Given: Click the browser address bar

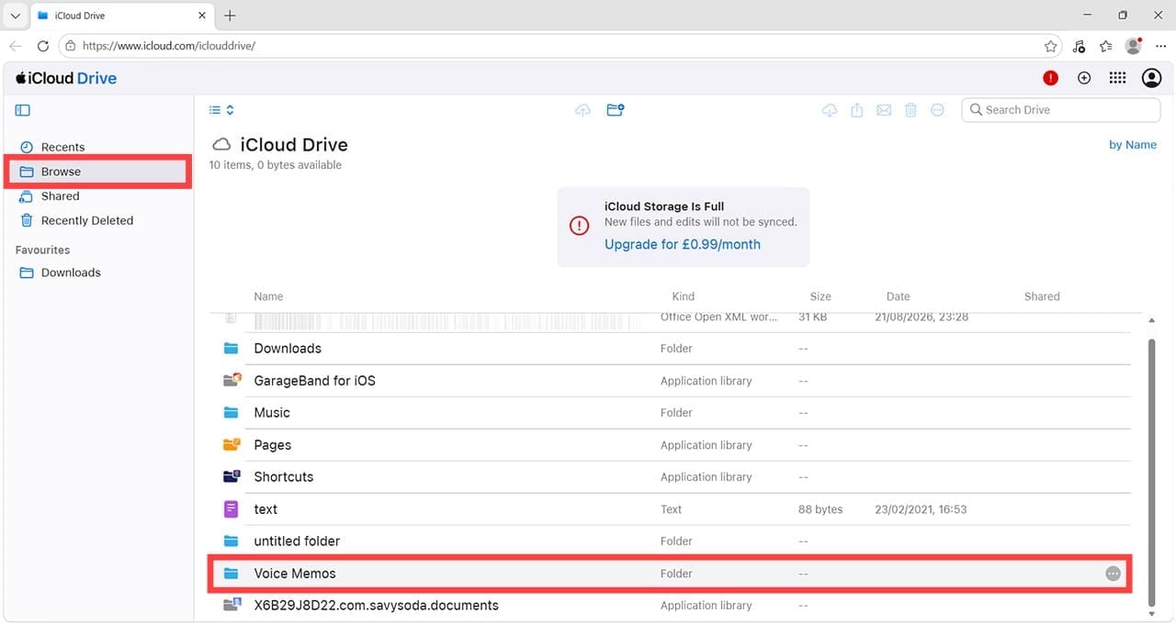Looking at the screenshot, I should coord(559,45).
